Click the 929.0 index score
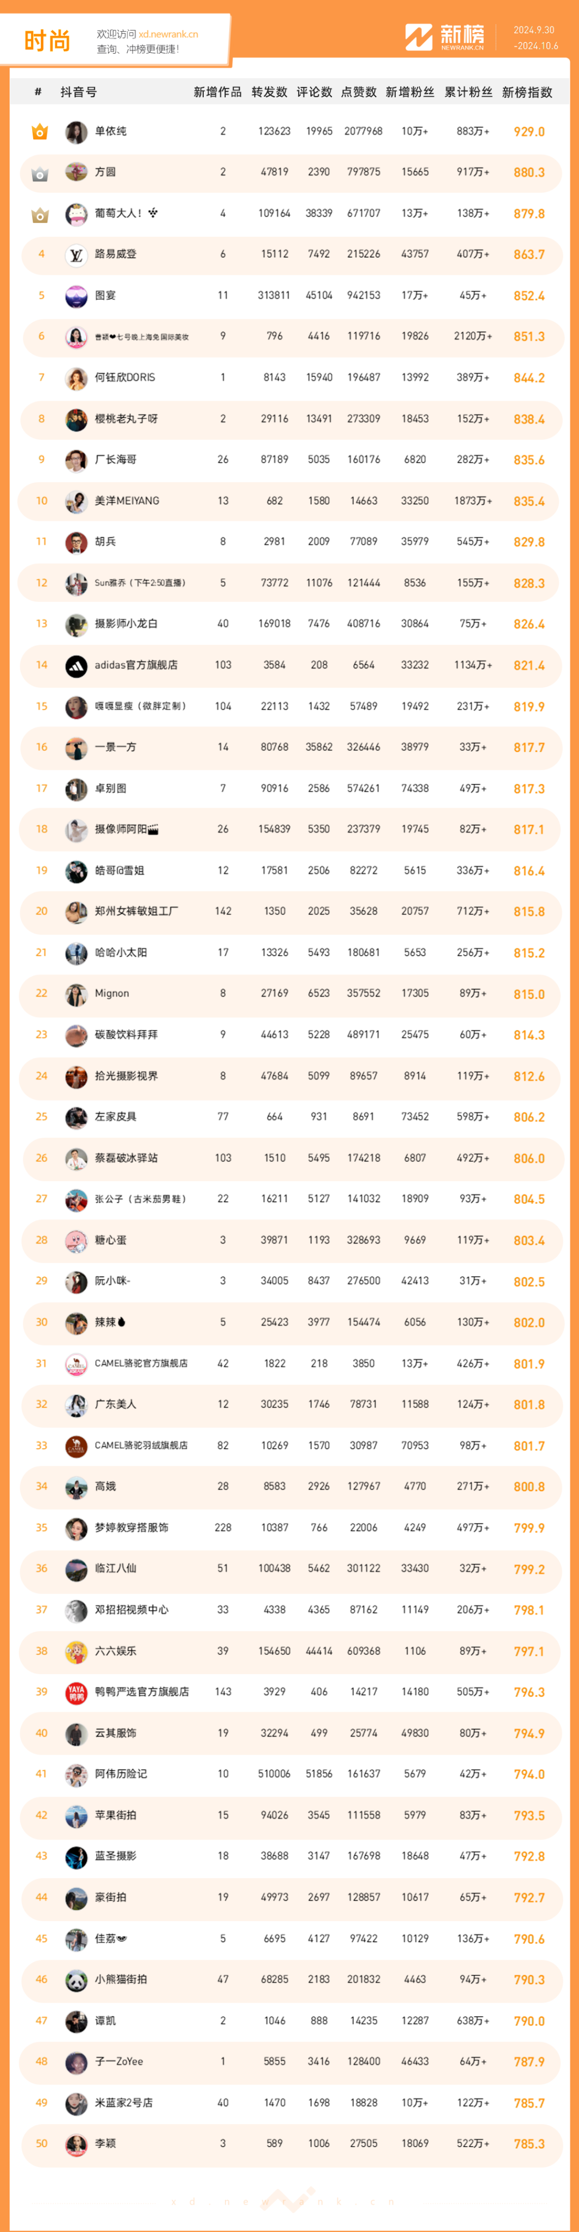This screenshot has height=2232, width=579. tap(529, 132)
